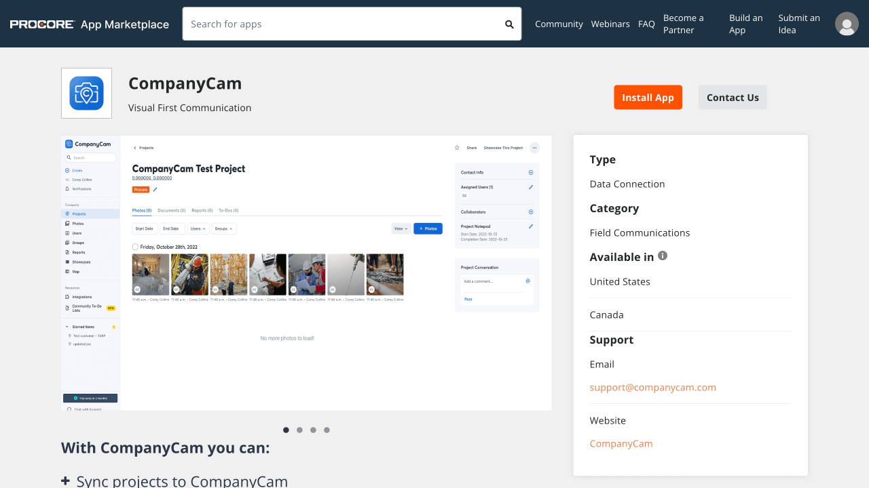
Task: Click the Email label under Support
Action: click(x=602, y=365)
